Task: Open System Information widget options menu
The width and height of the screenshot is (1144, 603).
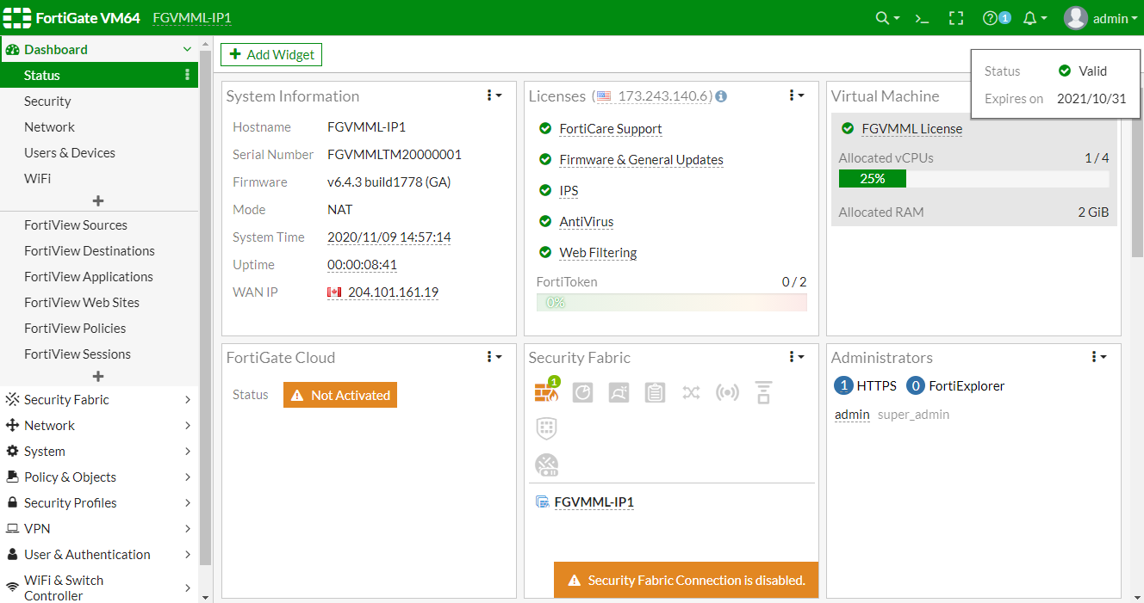Action: (494, 95)
